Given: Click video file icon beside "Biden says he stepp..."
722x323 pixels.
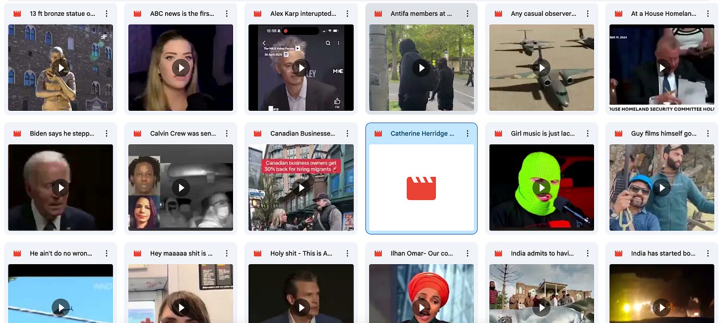Looking at the screenshot, I should (x=17, y=134).
